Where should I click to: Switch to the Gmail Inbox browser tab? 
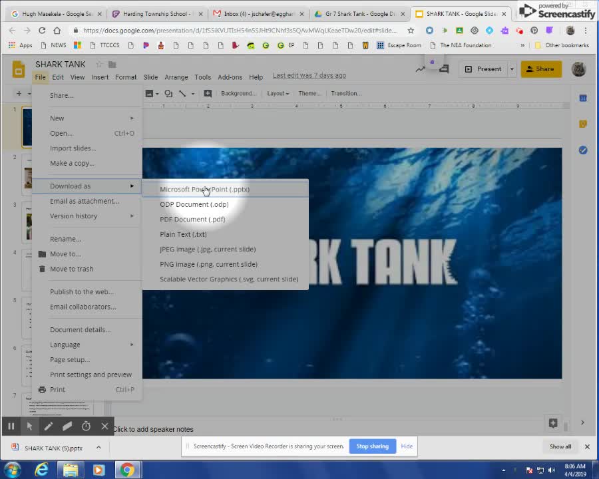pyautogui.click(x=256, y=13)
